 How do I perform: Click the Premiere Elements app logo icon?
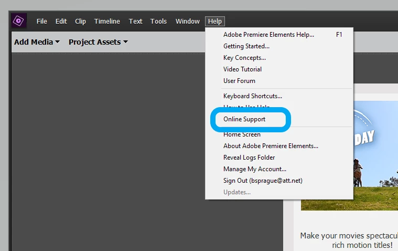pos(19,20)
